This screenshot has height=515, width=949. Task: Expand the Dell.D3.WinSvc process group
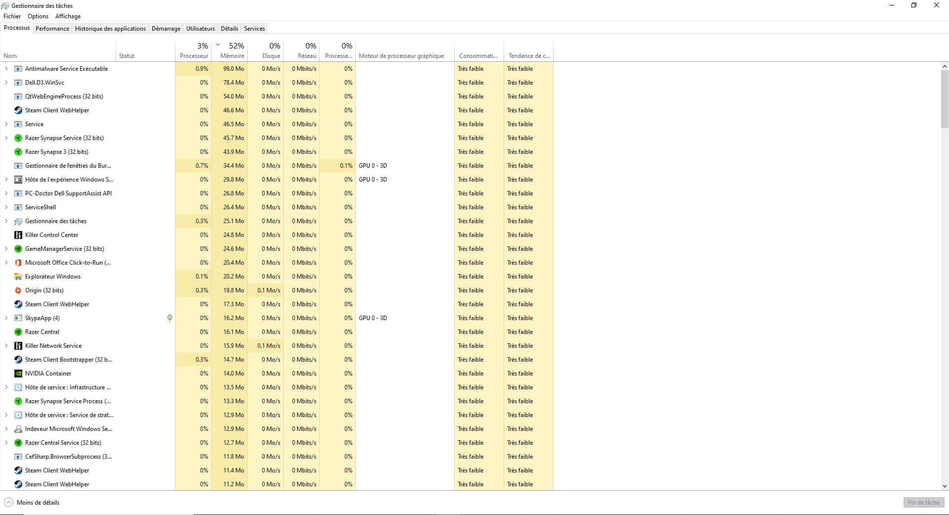click(x=6, y=83)
